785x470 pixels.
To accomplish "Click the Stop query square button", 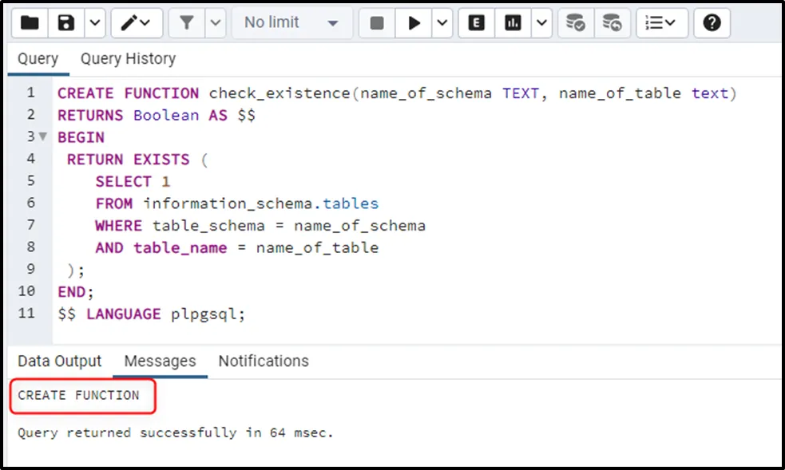I will coord(377,23).
